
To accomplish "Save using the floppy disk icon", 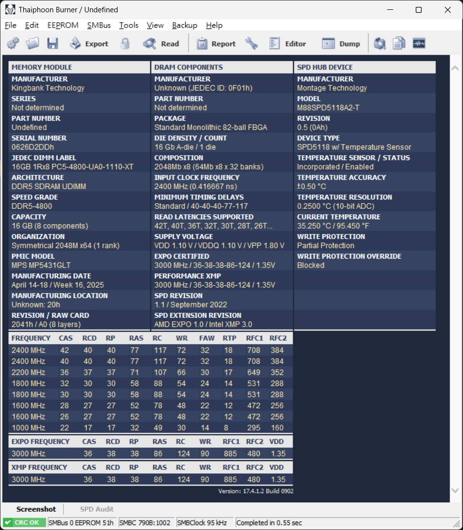I will coord(52,44).
